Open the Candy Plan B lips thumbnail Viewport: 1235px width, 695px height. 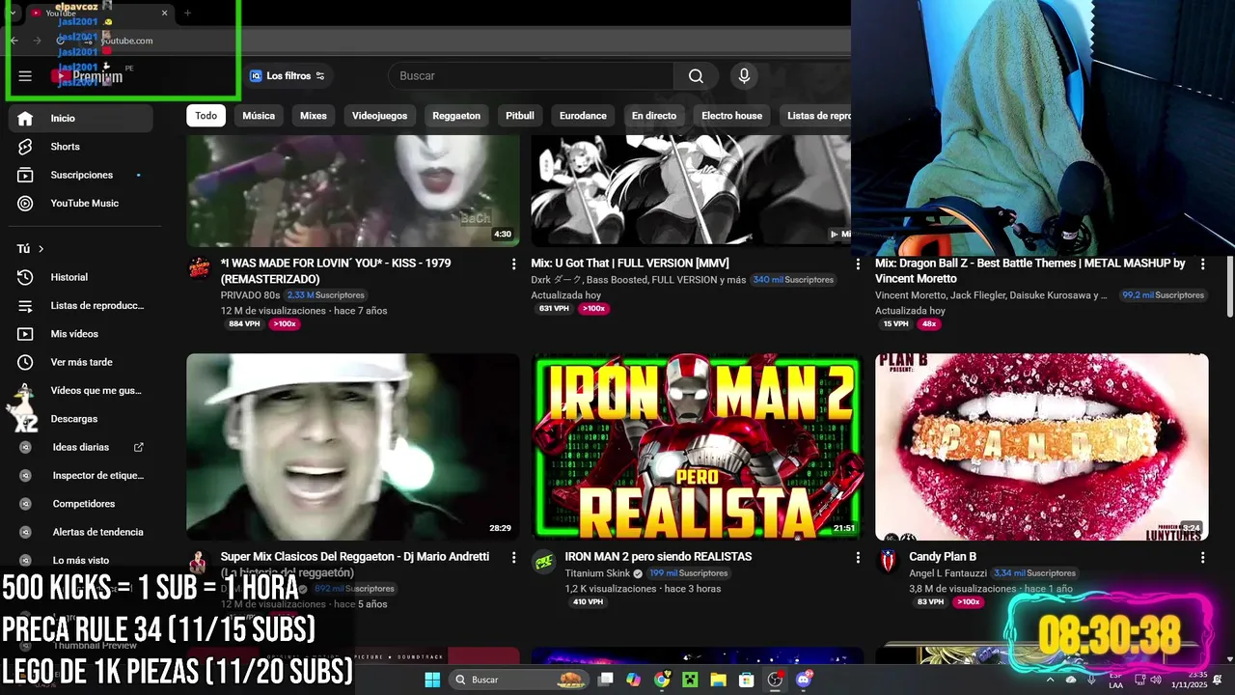1042,447
